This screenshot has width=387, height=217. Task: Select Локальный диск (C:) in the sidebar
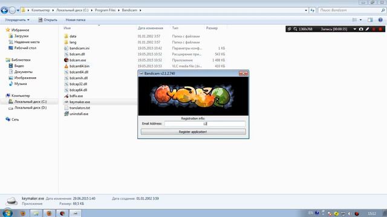30,101
